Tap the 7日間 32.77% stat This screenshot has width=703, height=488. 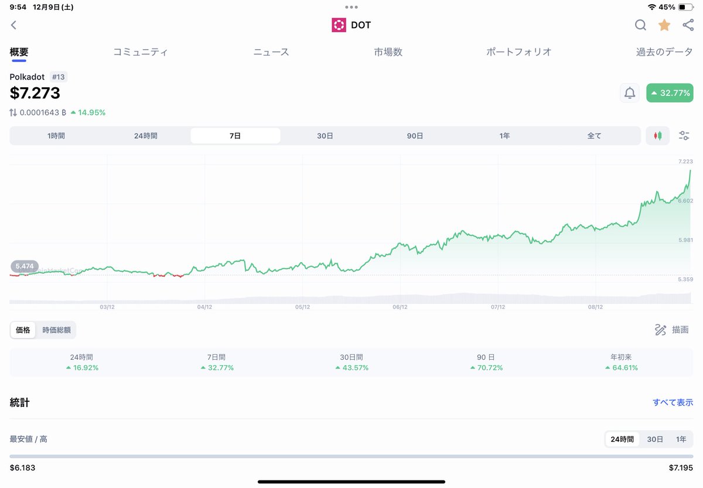pos(217,362)
